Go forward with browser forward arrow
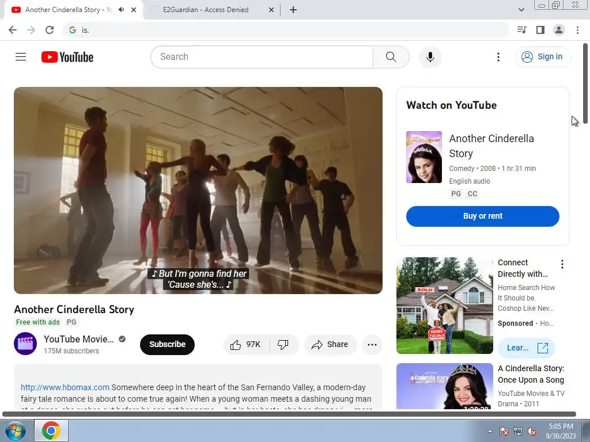This screenshot has height=442, width=590. point(31,30)
